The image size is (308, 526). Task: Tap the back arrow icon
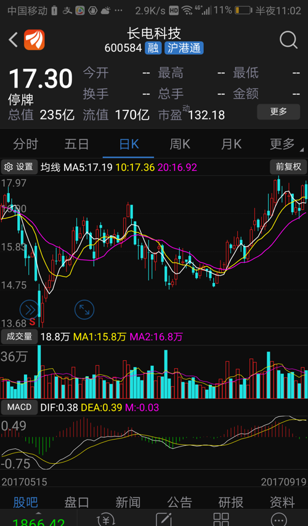13,40
